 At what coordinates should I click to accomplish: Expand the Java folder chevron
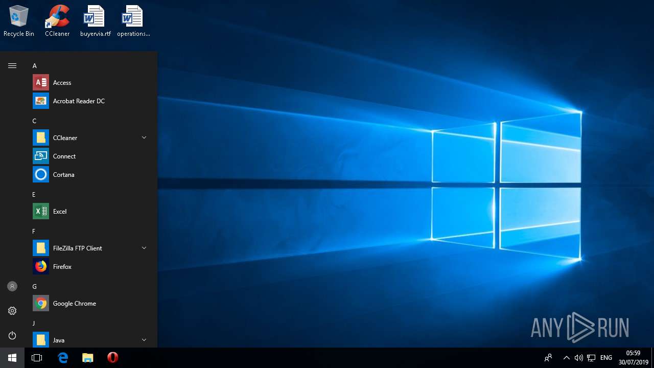144,340
